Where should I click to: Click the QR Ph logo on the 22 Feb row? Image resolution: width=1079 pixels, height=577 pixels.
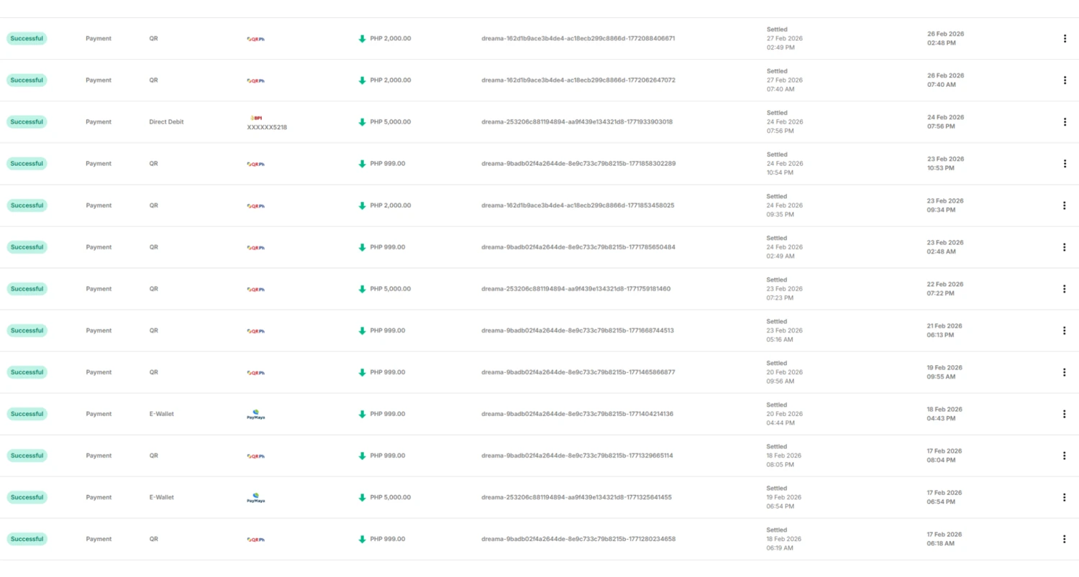tap(255, 289)
